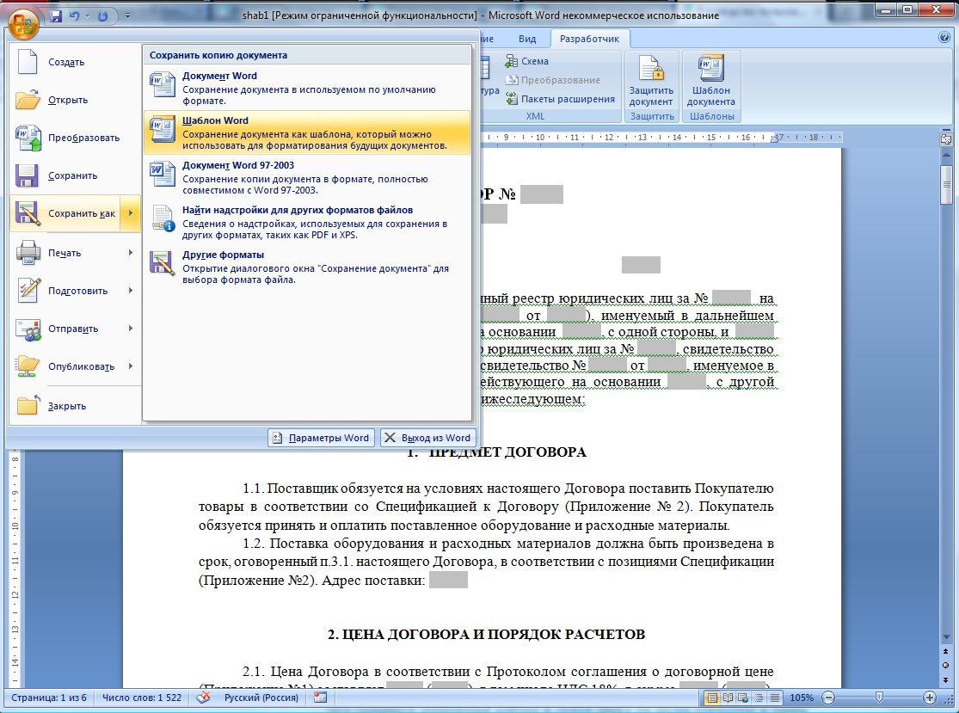Click the zoom slider handle
959x713 pixels.
[879, 698]
